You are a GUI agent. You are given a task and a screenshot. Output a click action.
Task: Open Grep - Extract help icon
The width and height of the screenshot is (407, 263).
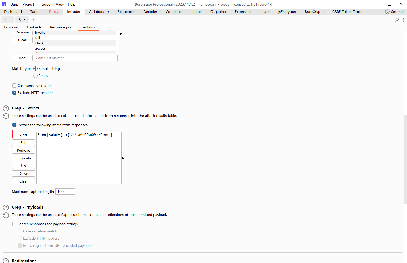tap(6, 108)
